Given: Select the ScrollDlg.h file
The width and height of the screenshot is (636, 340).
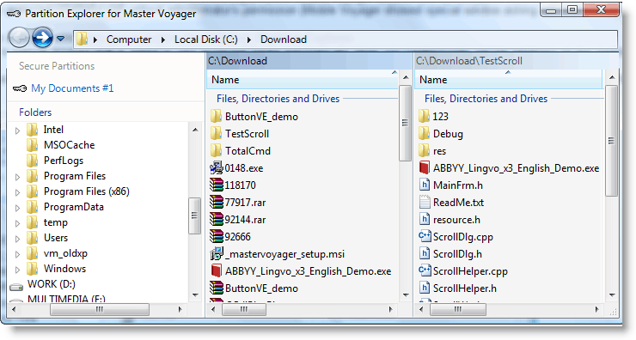Looking at the screenshot, I should point(457,254).
